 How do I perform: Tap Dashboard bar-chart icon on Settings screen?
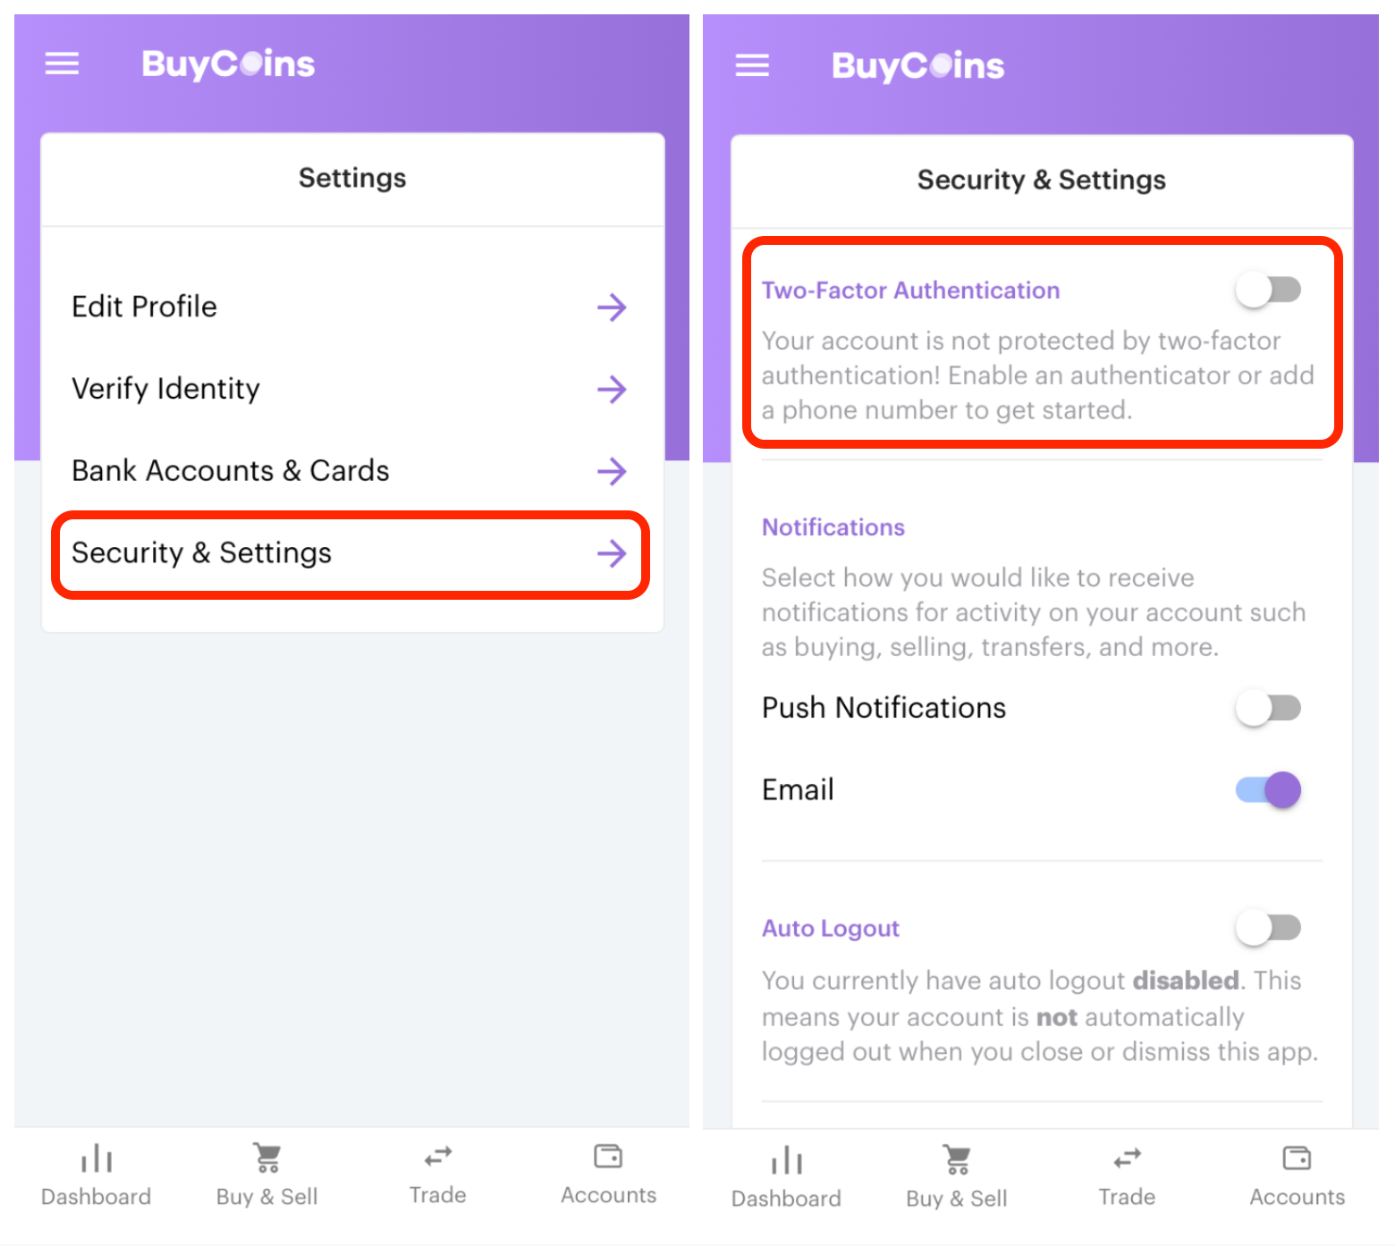click(x=97, y=1158)
